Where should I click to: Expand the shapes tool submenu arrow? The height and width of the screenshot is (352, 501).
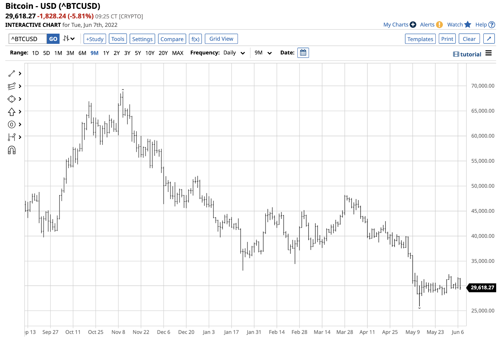pos(20,99)
